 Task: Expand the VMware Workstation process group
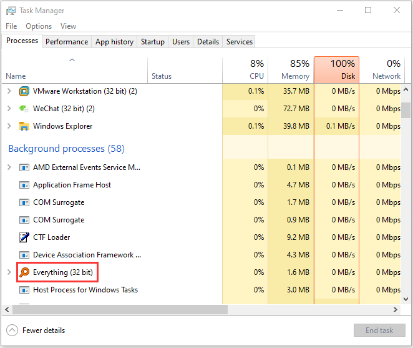(x=9, y=91)
